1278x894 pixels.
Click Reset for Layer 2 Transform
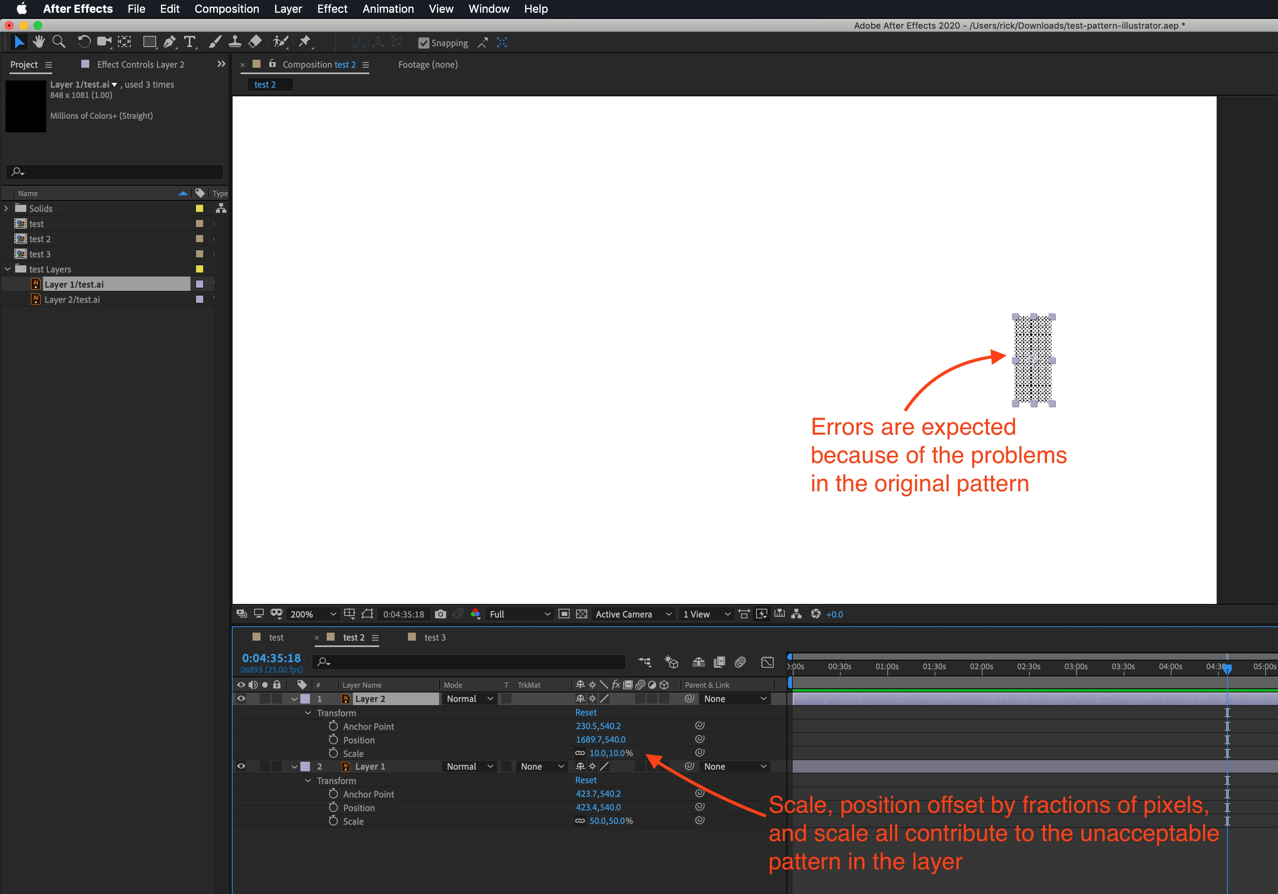click(586, 712)
